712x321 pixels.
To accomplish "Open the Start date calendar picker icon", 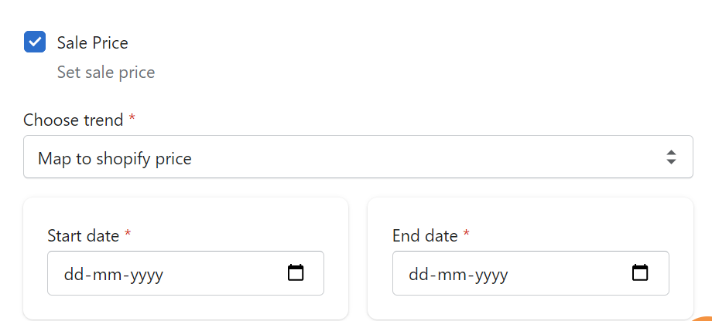I will pos(296,272).
